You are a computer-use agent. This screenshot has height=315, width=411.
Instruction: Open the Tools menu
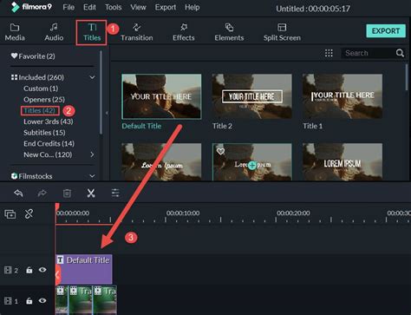click(x=113, y=7)
